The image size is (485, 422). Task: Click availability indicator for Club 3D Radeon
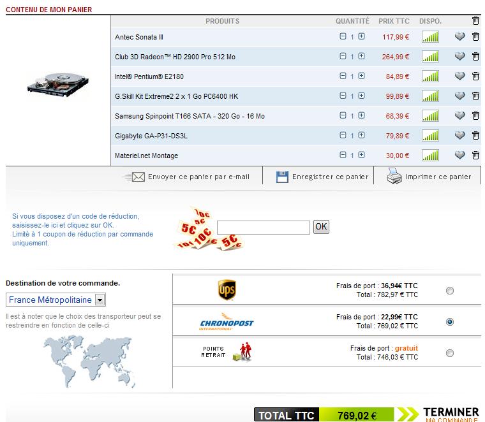(x=430, y=57)
